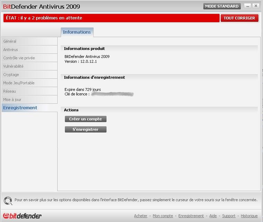Click the S'enregistrer button
The image size is (263, 222).
pos(86,129)
